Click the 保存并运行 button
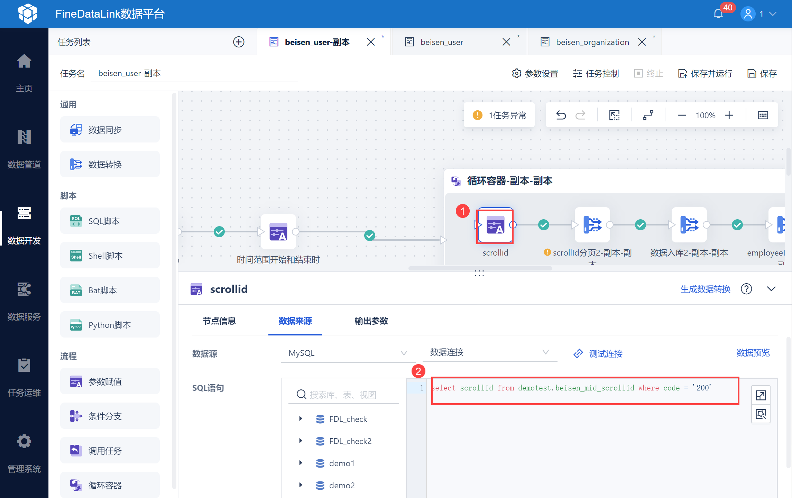The height and width of the screenshot is (498, 792). (705, 73)
